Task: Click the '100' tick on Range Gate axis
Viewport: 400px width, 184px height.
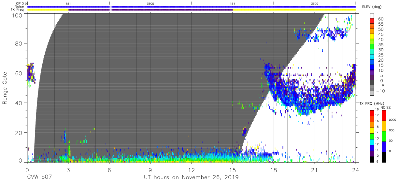Action: point(17,15)
